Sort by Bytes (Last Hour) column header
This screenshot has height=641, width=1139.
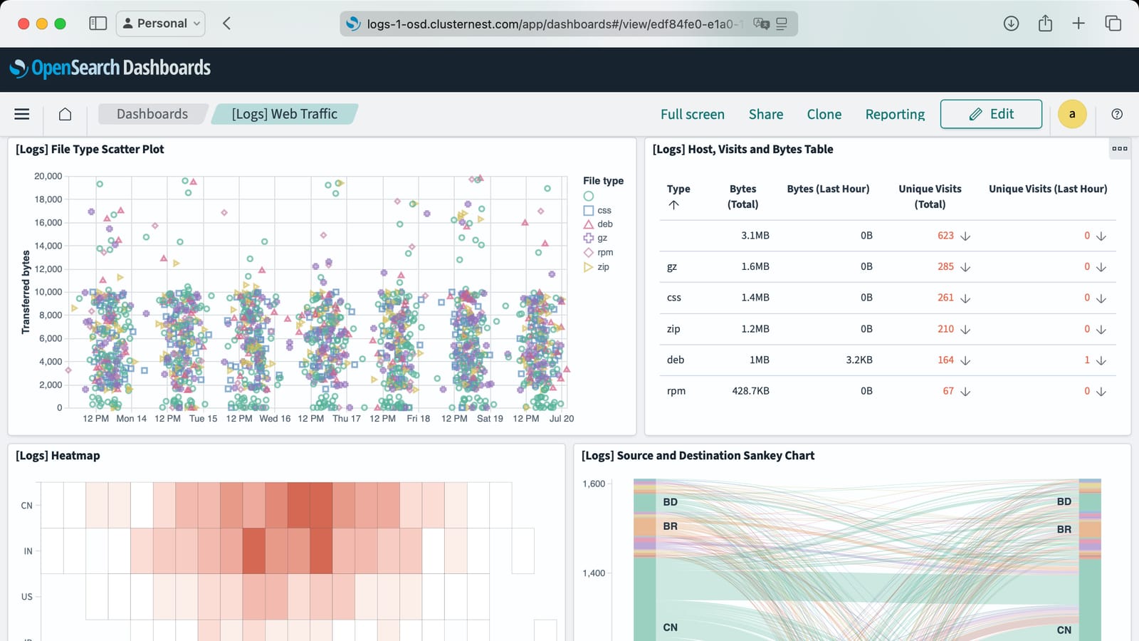click(x=828, y=189)
